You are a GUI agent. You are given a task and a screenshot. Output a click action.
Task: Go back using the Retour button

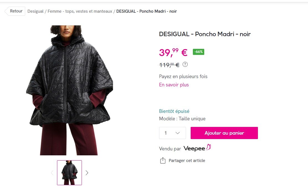coord(15,11)
